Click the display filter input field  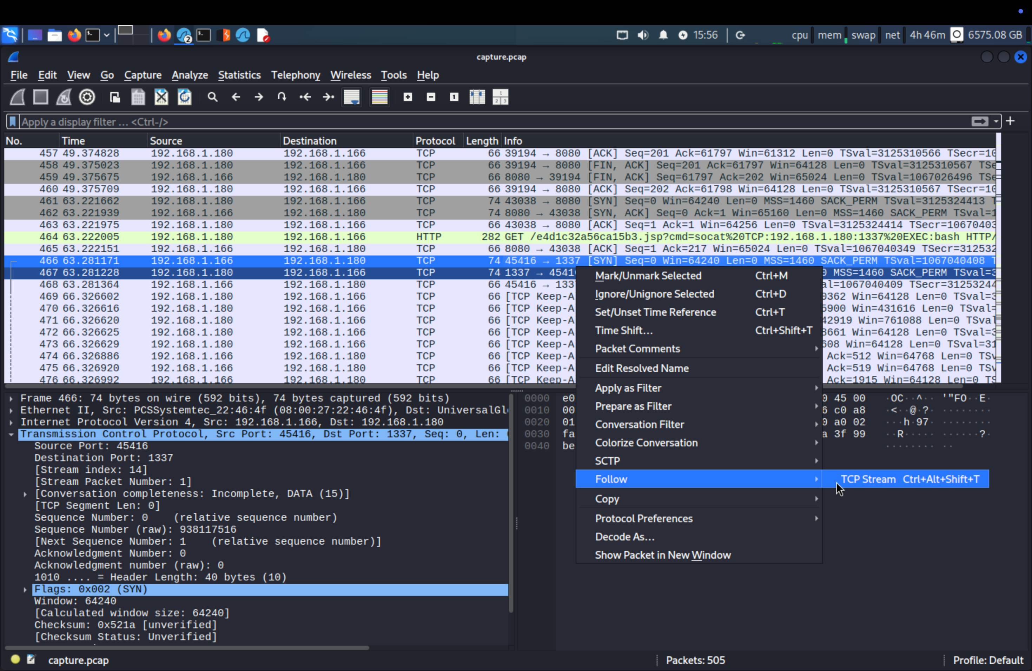[494, 122]
